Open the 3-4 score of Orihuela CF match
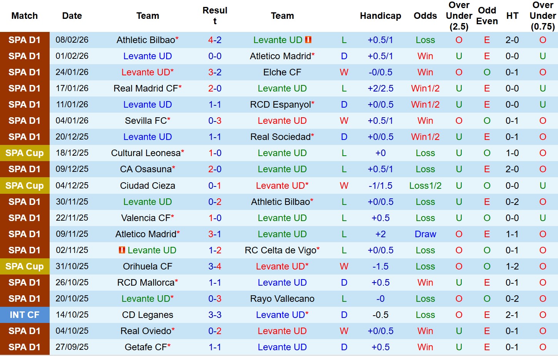The width and height of the screenshot is (558, 356). (215, 266)
